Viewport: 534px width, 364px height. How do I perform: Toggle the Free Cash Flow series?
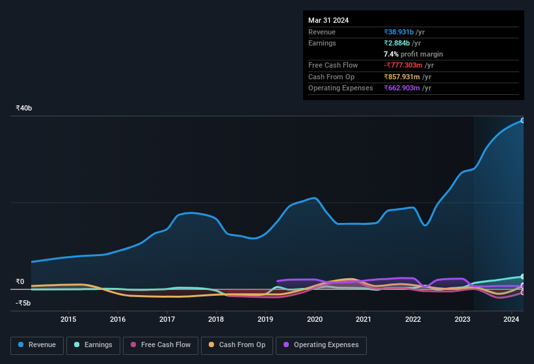[x=160, y=344]
